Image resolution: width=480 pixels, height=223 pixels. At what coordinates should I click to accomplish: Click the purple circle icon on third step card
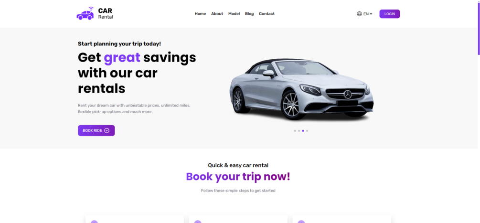pos(301,222)
